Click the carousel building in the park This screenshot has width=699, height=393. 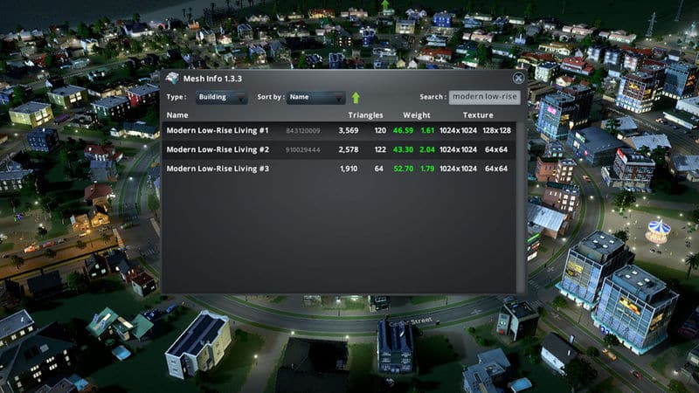pyautogui.click(x=658, y=231)
